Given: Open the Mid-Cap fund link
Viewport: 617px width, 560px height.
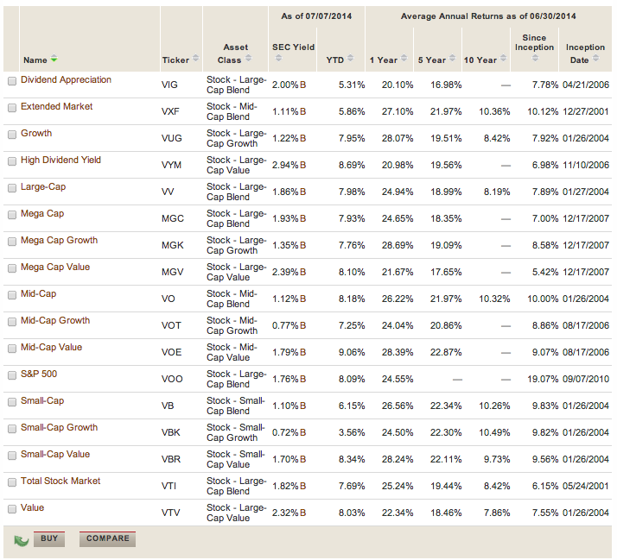Looking at the screenshot, I should (x=39, y=293).
